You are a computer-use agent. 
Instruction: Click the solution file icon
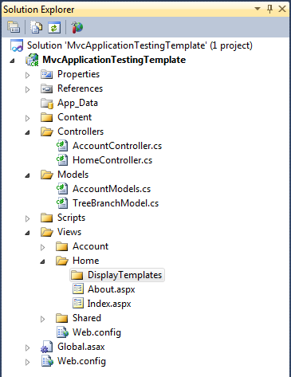coord(17,45)
